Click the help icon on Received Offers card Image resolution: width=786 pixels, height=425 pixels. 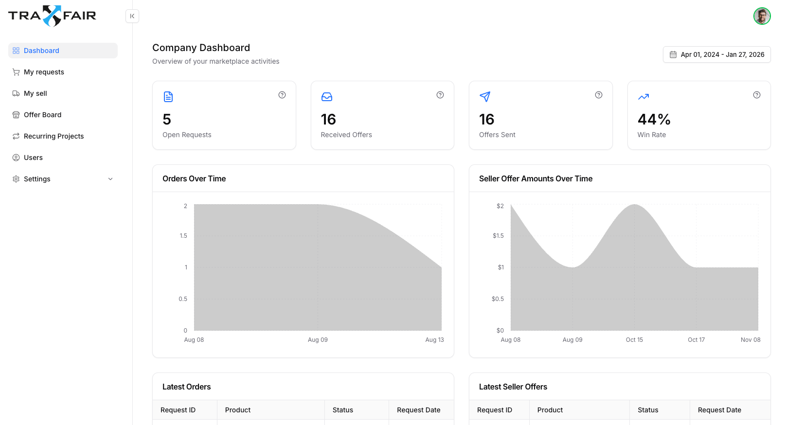[x=440, y=95]
